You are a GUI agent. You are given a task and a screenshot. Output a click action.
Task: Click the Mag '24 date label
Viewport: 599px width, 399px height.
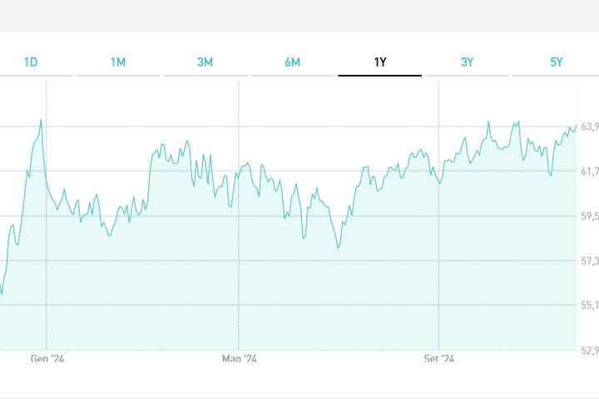pos(240,359)
